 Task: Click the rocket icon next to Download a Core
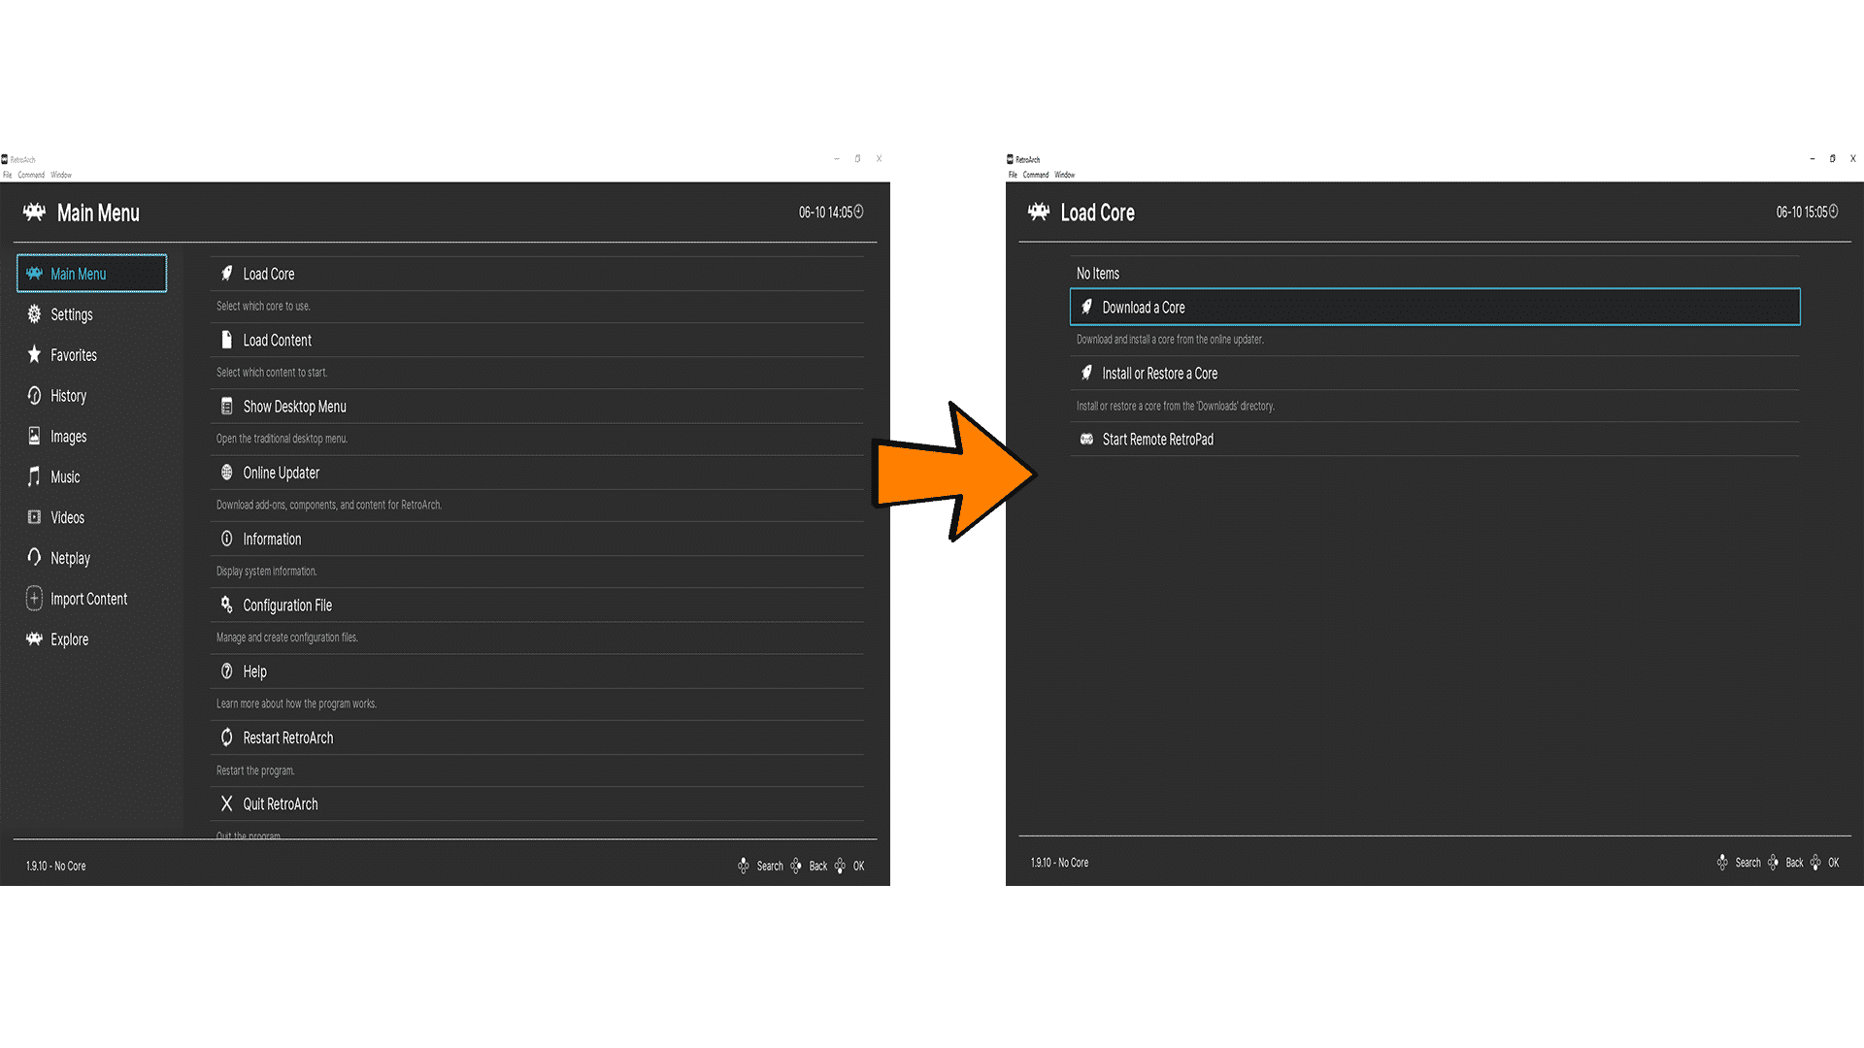pyautogui.click(x=1086, y=308)
